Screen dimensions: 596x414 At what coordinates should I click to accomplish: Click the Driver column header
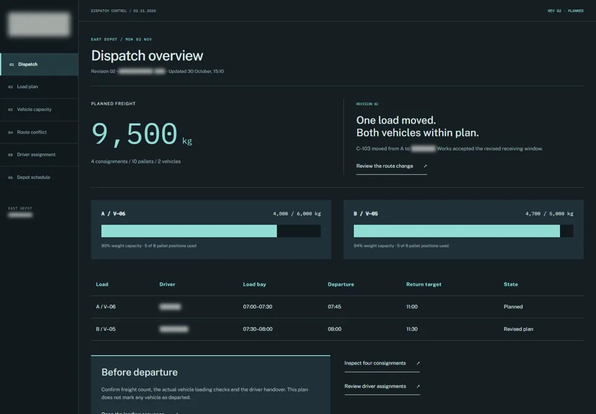click(x=167, y=284)
